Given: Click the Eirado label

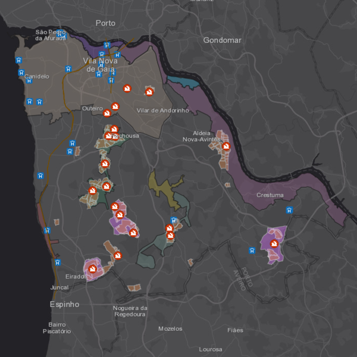Looking at the screenshot, I should click(x=74, y=277).
